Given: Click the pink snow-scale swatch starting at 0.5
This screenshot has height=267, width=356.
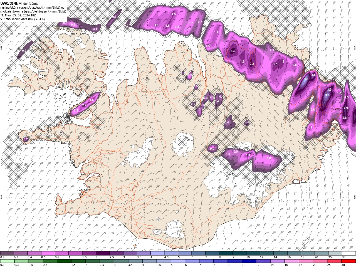Looking at the screenshot, I should 48,253.
